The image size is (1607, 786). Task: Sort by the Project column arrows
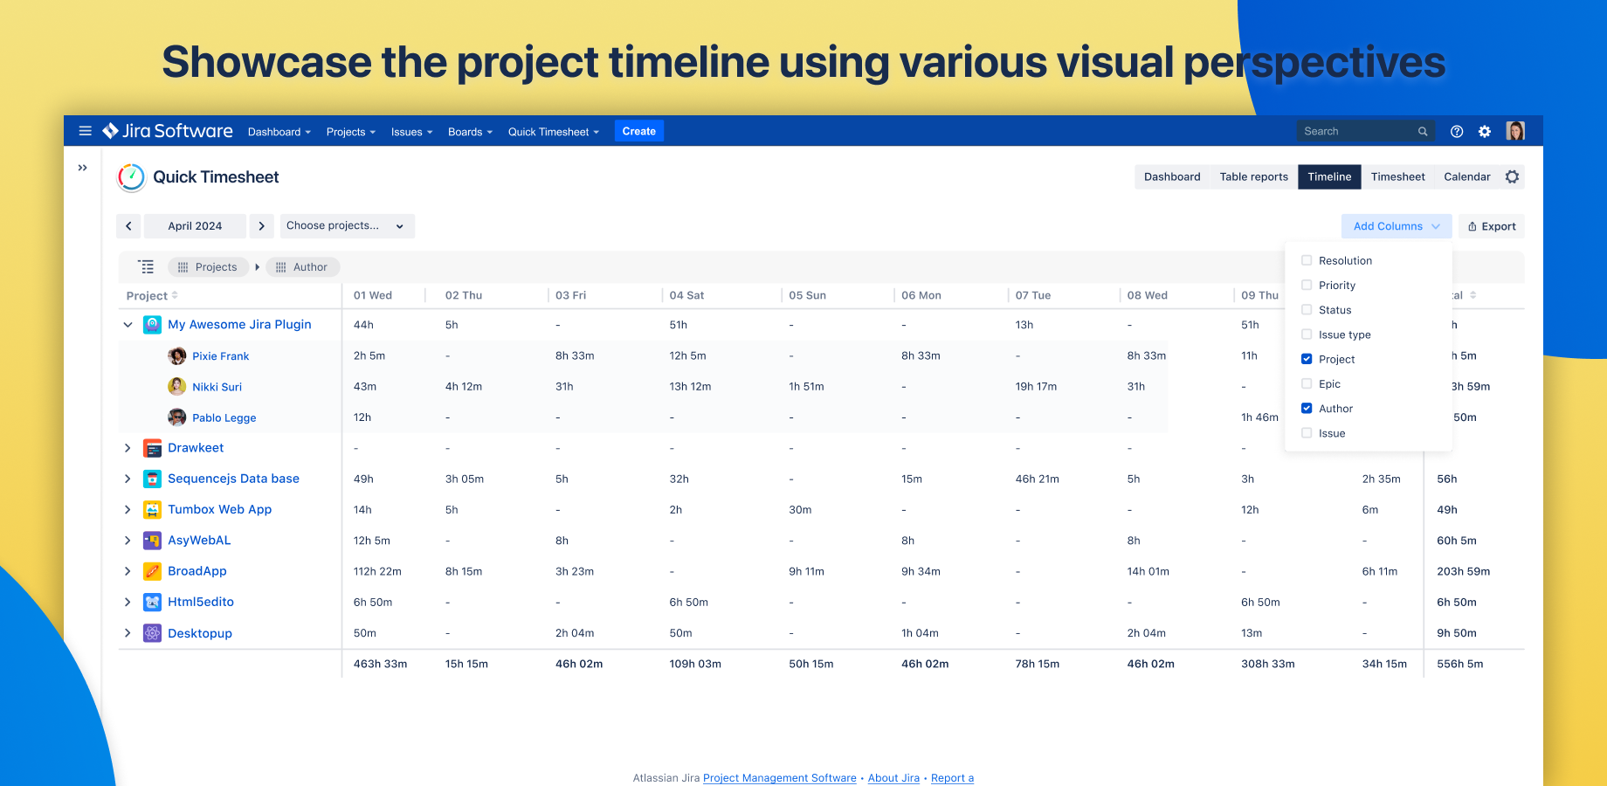pos(175,295)
